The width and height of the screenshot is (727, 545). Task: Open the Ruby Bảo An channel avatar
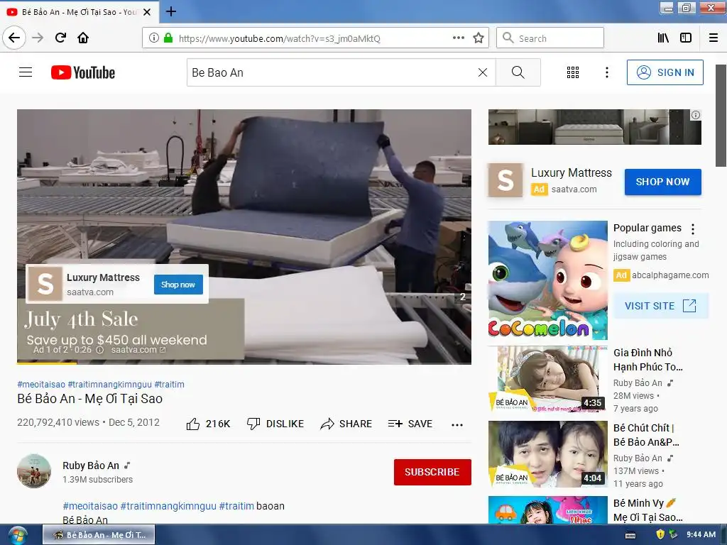(34, 471)
